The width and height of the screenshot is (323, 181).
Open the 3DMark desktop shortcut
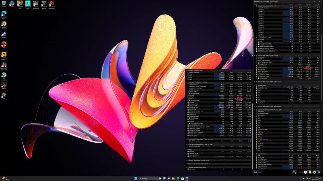coord(4,86)
